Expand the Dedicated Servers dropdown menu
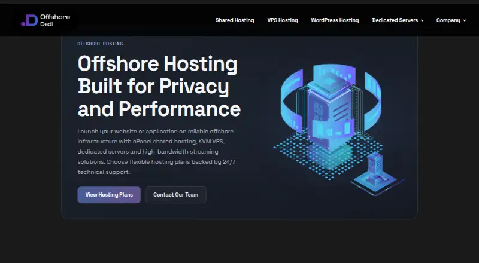The height and width of the screenshot is (263, 479). click(398, 20)
